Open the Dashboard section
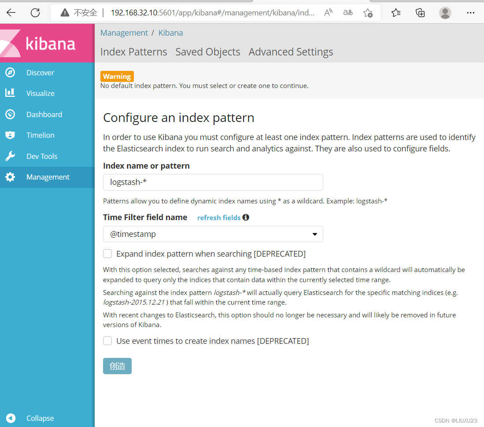Image resolution: width=484 pixels, height=427 pixels. pyautogui.click(x=44, y=114)
